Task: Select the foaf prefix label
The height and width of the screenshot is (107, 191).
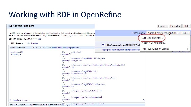Action: (49, 48)
